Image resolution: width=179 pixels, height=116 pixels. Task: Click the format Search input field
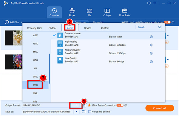[147, 27]
